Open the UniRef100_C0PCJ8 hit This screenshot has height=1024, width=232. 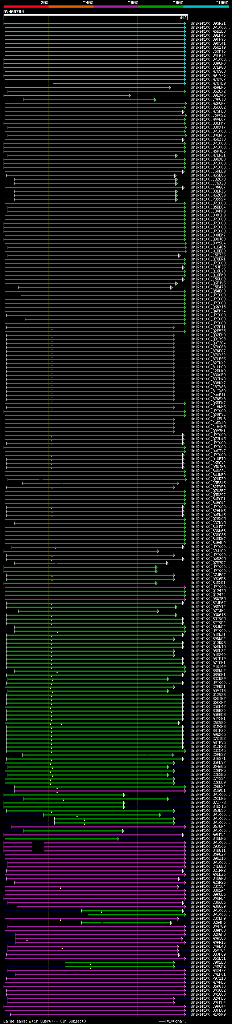208,100
